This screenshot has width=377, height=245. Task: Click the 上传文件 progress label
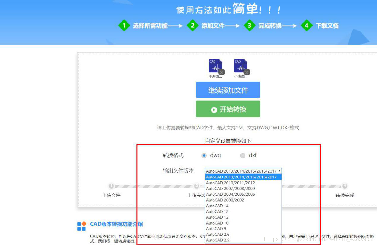pyautogui.click(x=111, y=195)
